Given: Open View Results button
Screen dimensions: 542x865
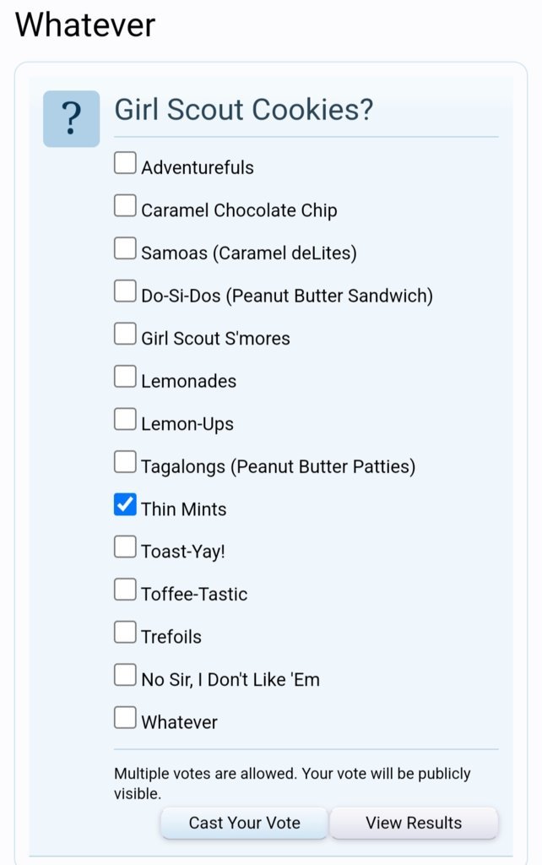Looking at the screenshot, I should (x=414, y=823).
